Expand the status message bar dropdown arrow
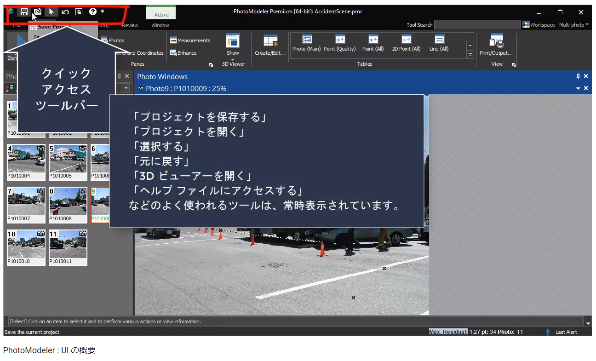The height and width of the screenshot is (361, 596). click(588, 323)
